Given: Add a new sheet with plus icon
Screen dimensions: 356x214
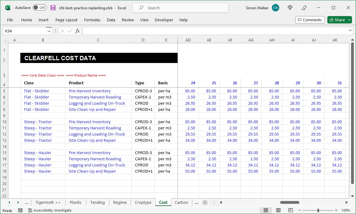Looking at the screenshot, I should [205, 202].
